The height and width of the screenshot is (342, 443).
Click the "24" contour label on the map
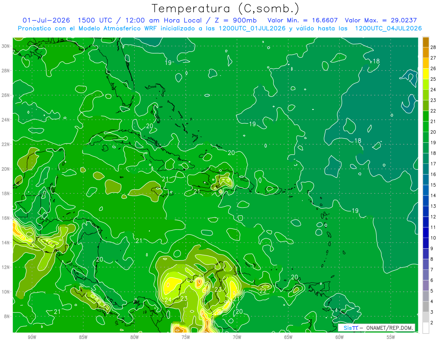168,300
